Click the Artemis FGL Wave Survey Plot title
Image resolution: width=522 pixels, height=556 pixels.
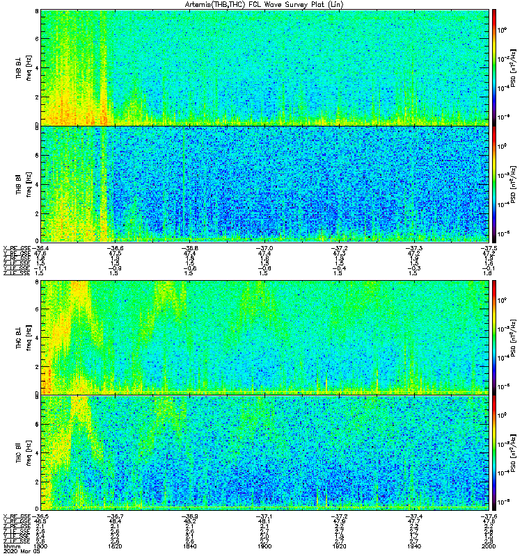[264, 5]
